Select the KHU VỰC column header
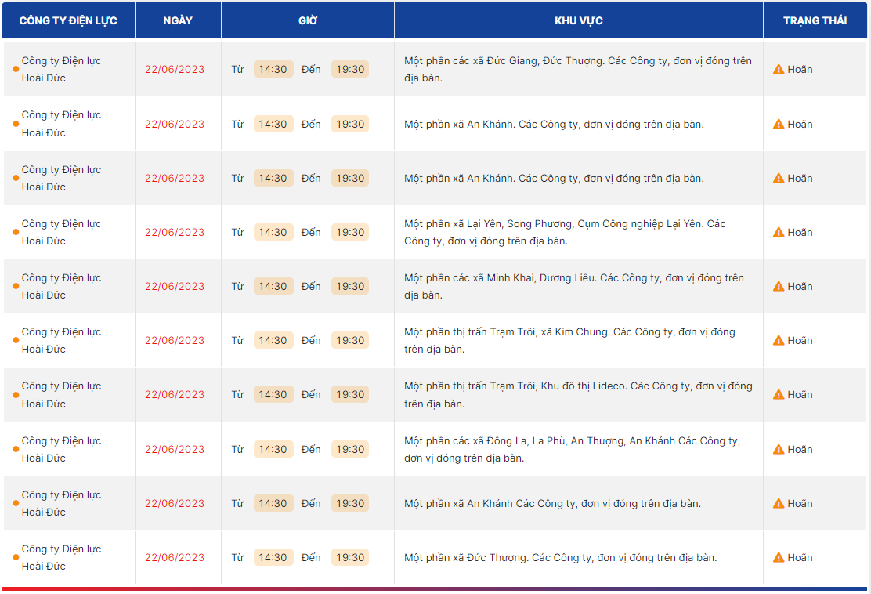This screenshot has width=871, height=594. [578, 20]
